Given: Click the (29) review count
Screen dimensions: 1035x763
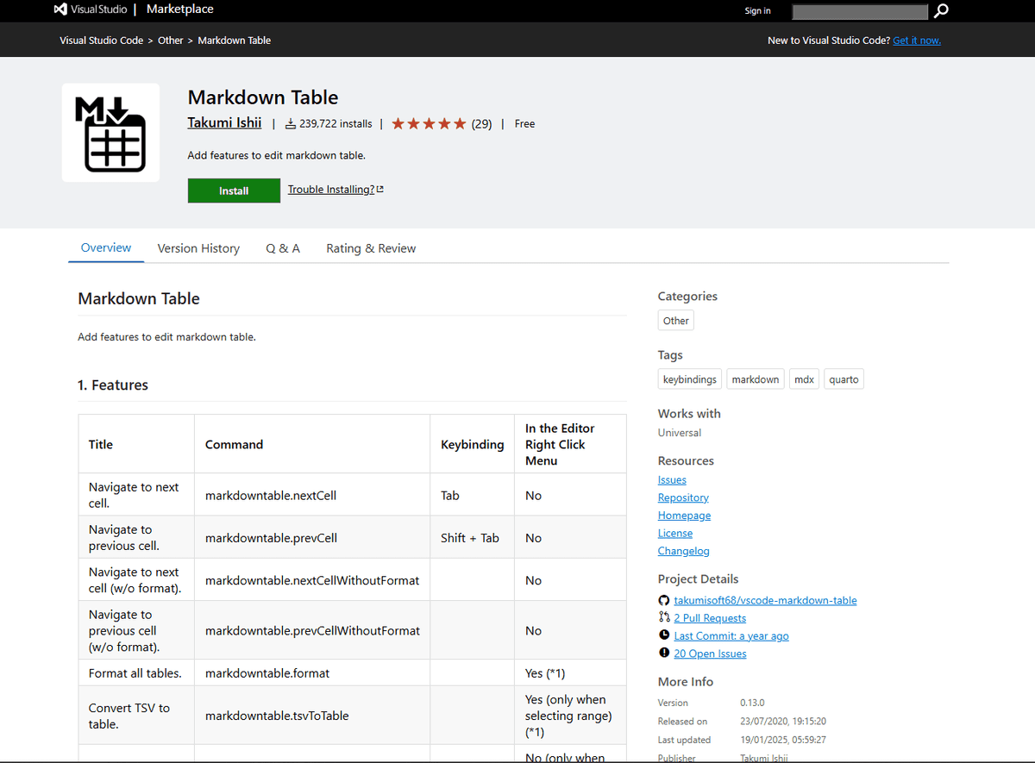Looking at the screenshot, I should pyautogui.click(x=481, y=124).
